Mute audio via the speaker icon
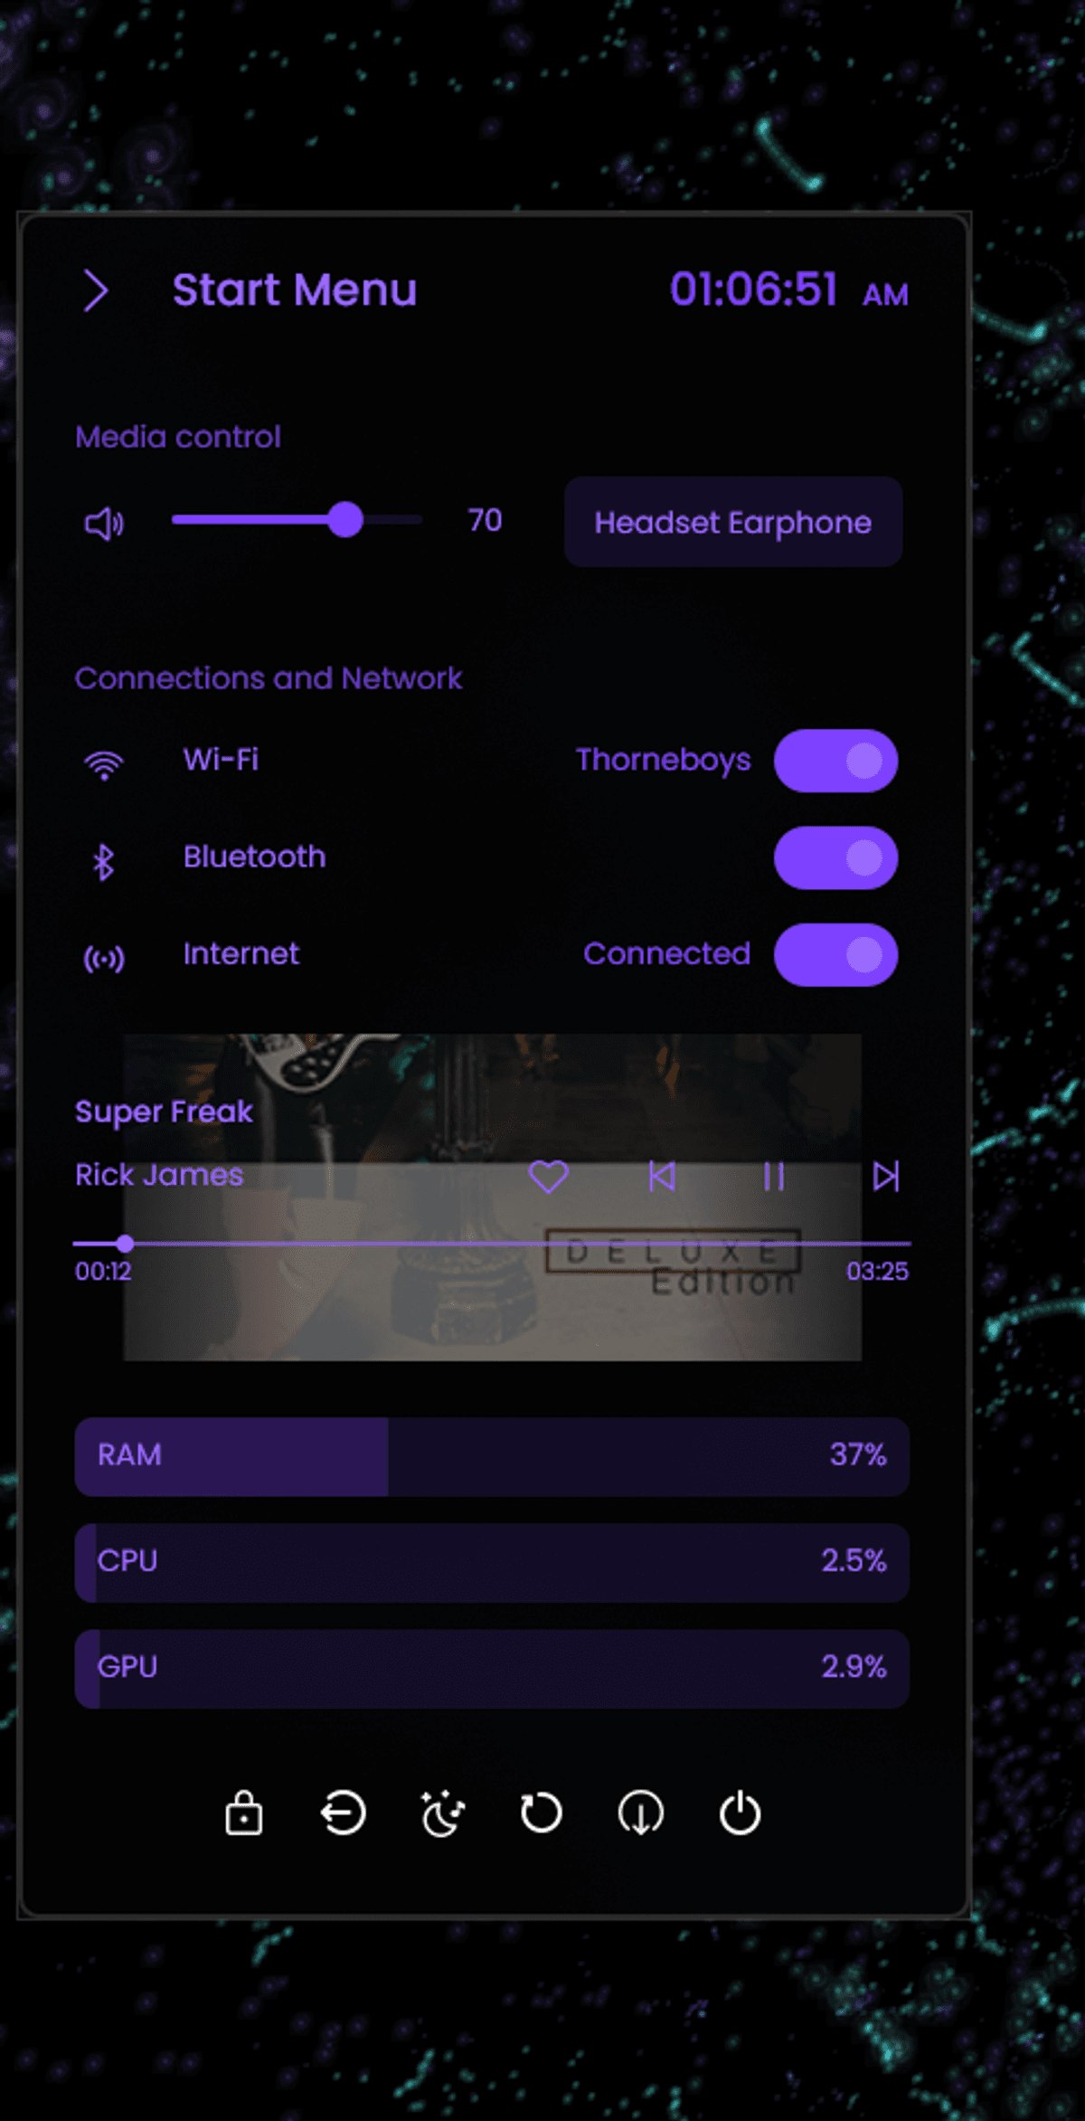Screen dimensions: 1085x2121 point(104,523)
